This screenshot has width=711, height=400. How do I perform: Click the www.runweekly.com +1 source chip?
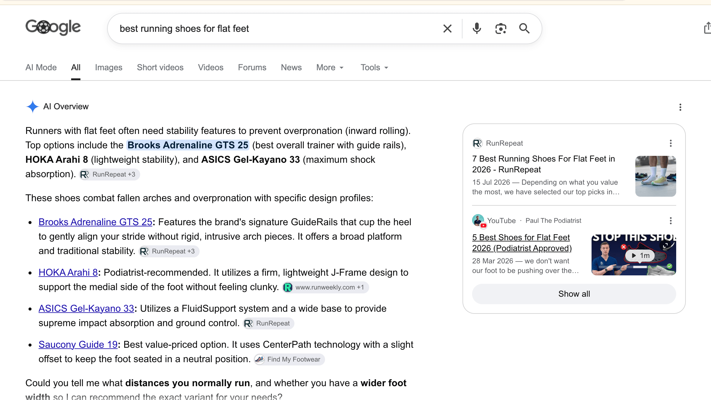pyautogui.click(x=326, y=287)
